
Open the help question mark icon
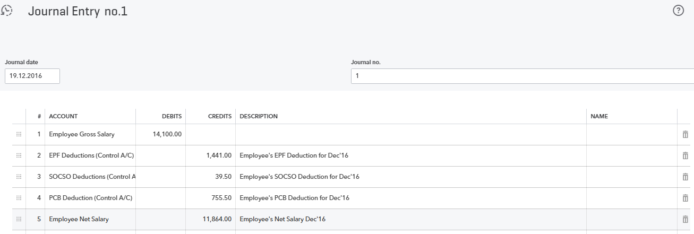(x=678, y=11)
